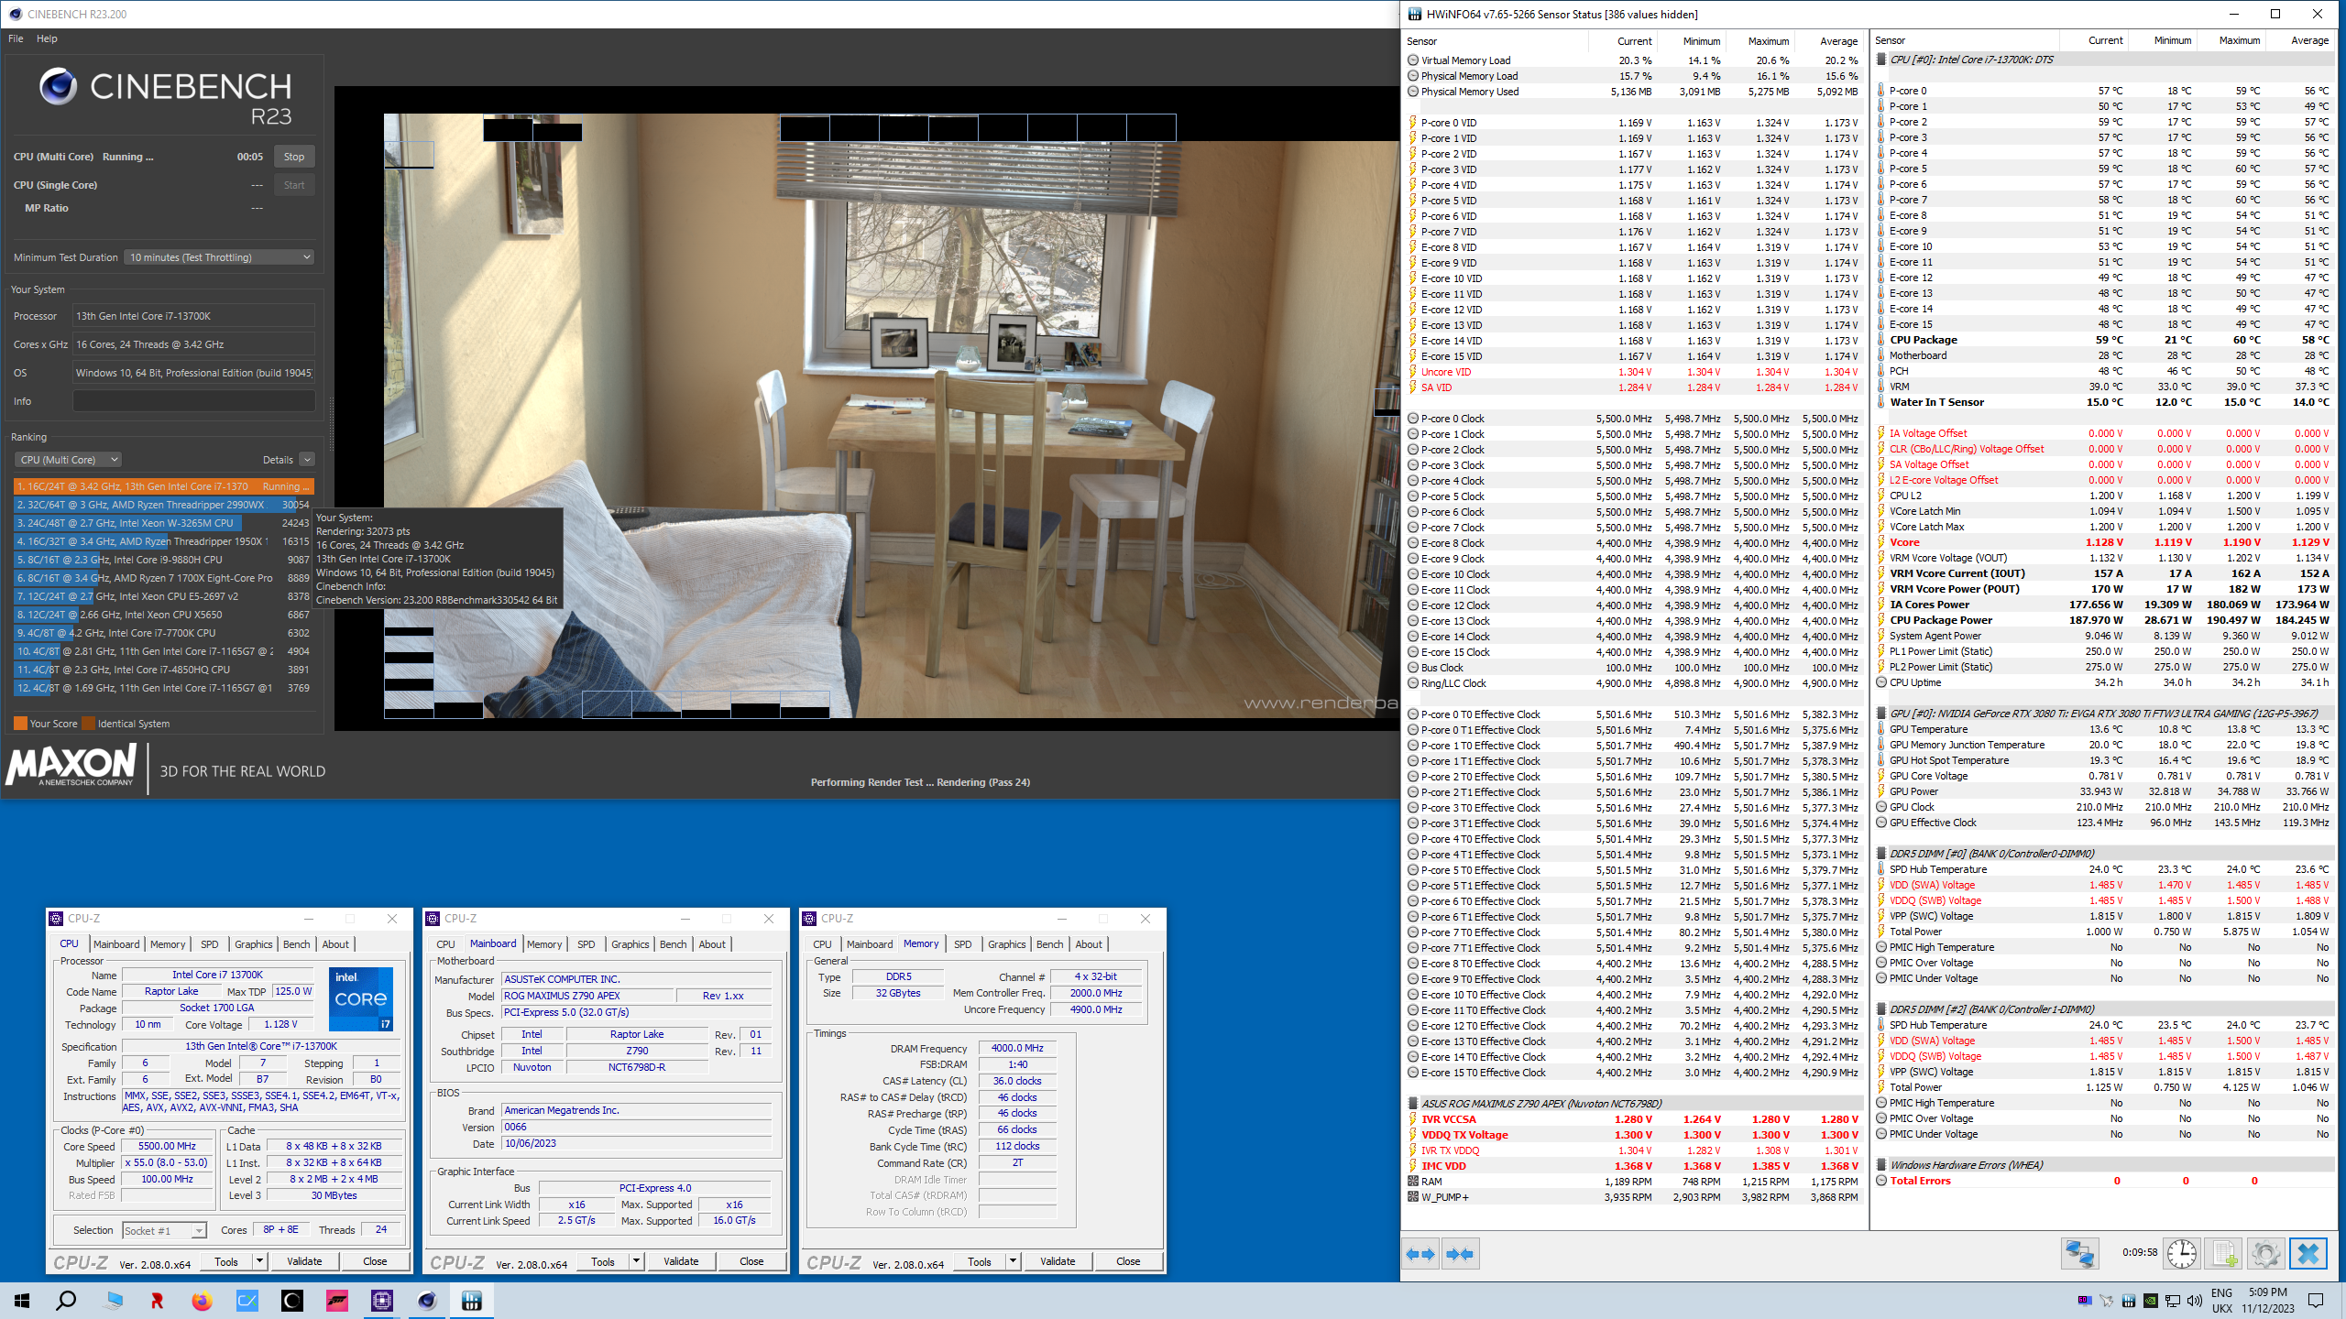The height and width of the screenshot is (1319, 2346).
Task: Open NVIDIA tray icon
Action: point(2150,1301)
